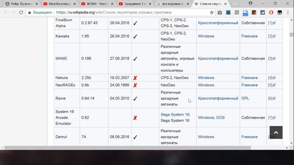Screen dimensions: 294x165
Task: Click the dark red extension icon
Action: coord(254,12)
